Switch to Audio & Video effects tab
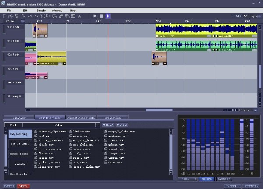 [x=81, y=118]
